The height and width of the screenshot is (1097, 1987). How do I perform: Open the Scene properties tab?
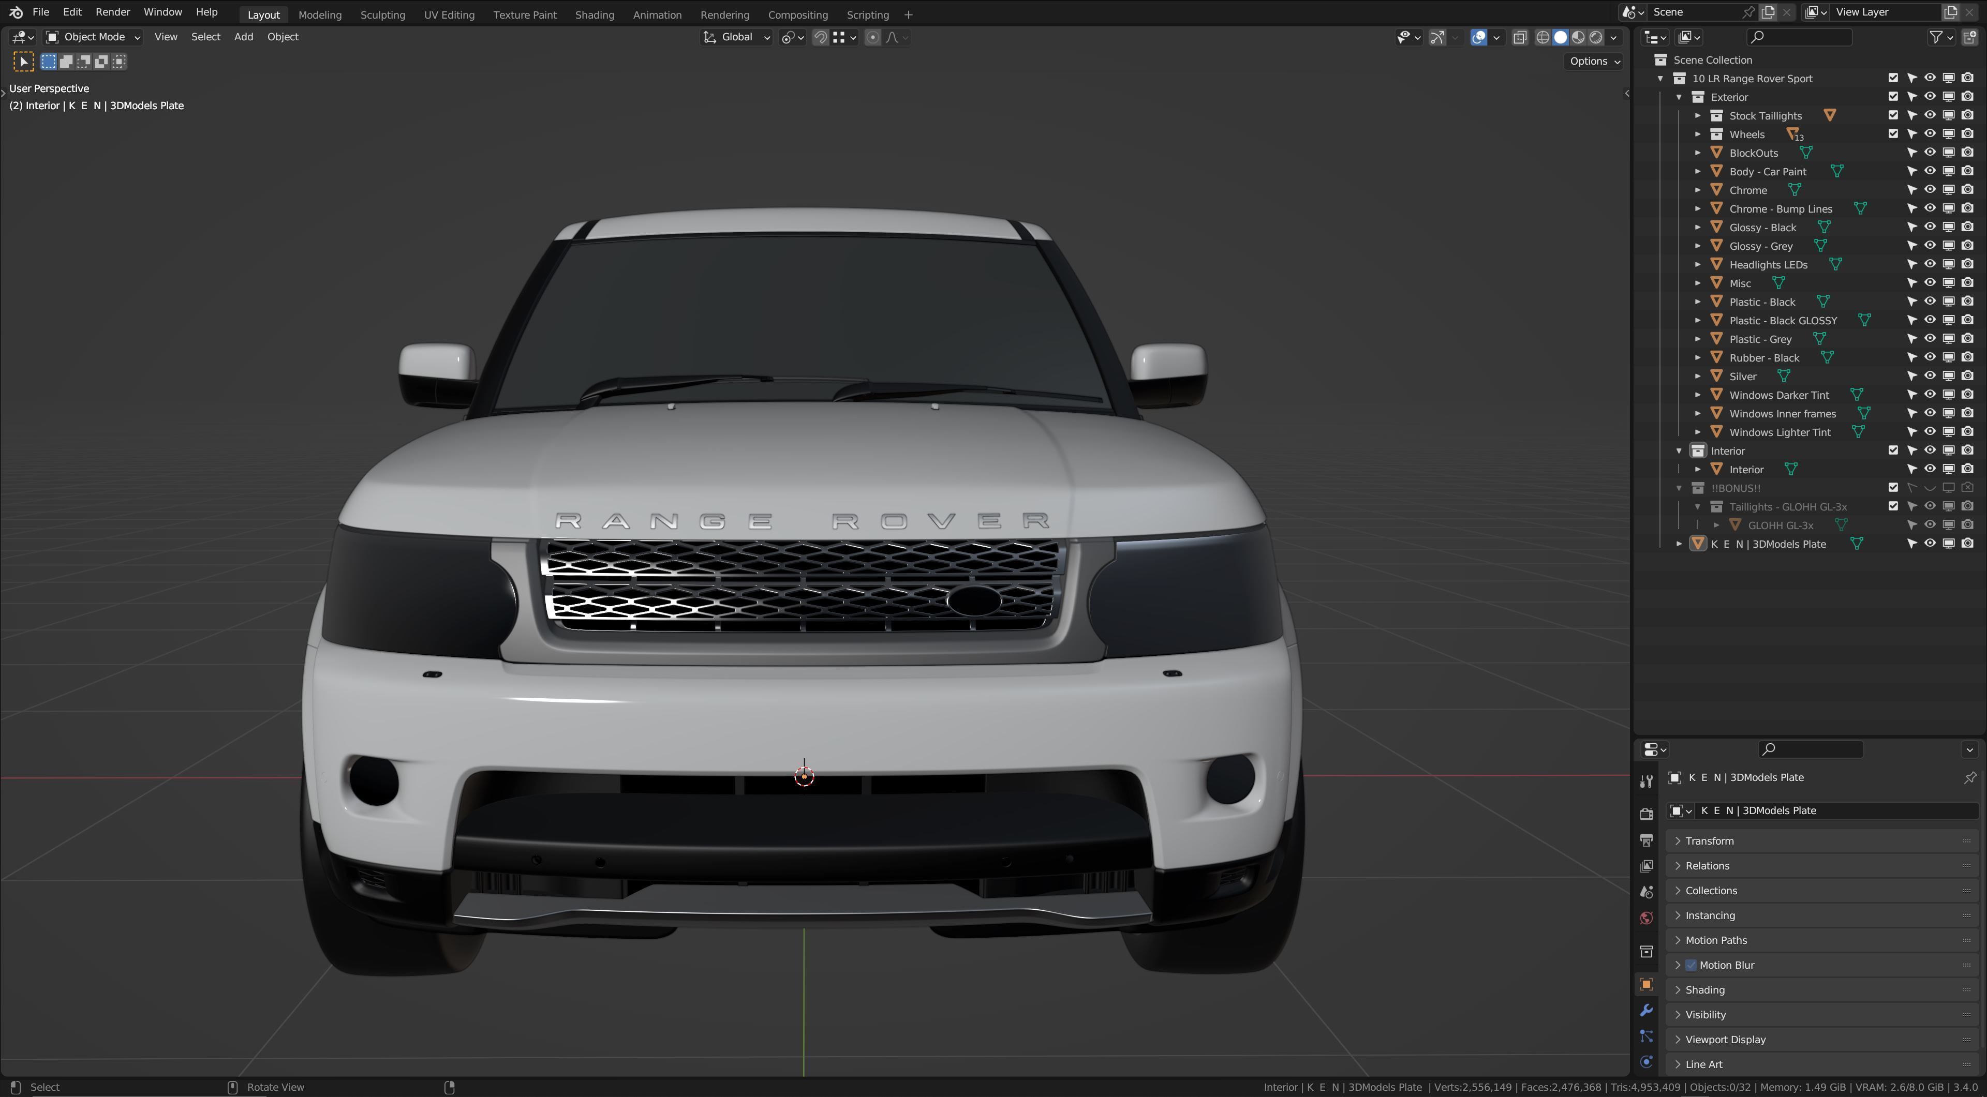(x=1646, y=892)
